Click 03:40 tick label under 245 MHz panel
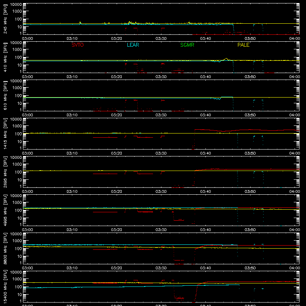 pos(205,39)
